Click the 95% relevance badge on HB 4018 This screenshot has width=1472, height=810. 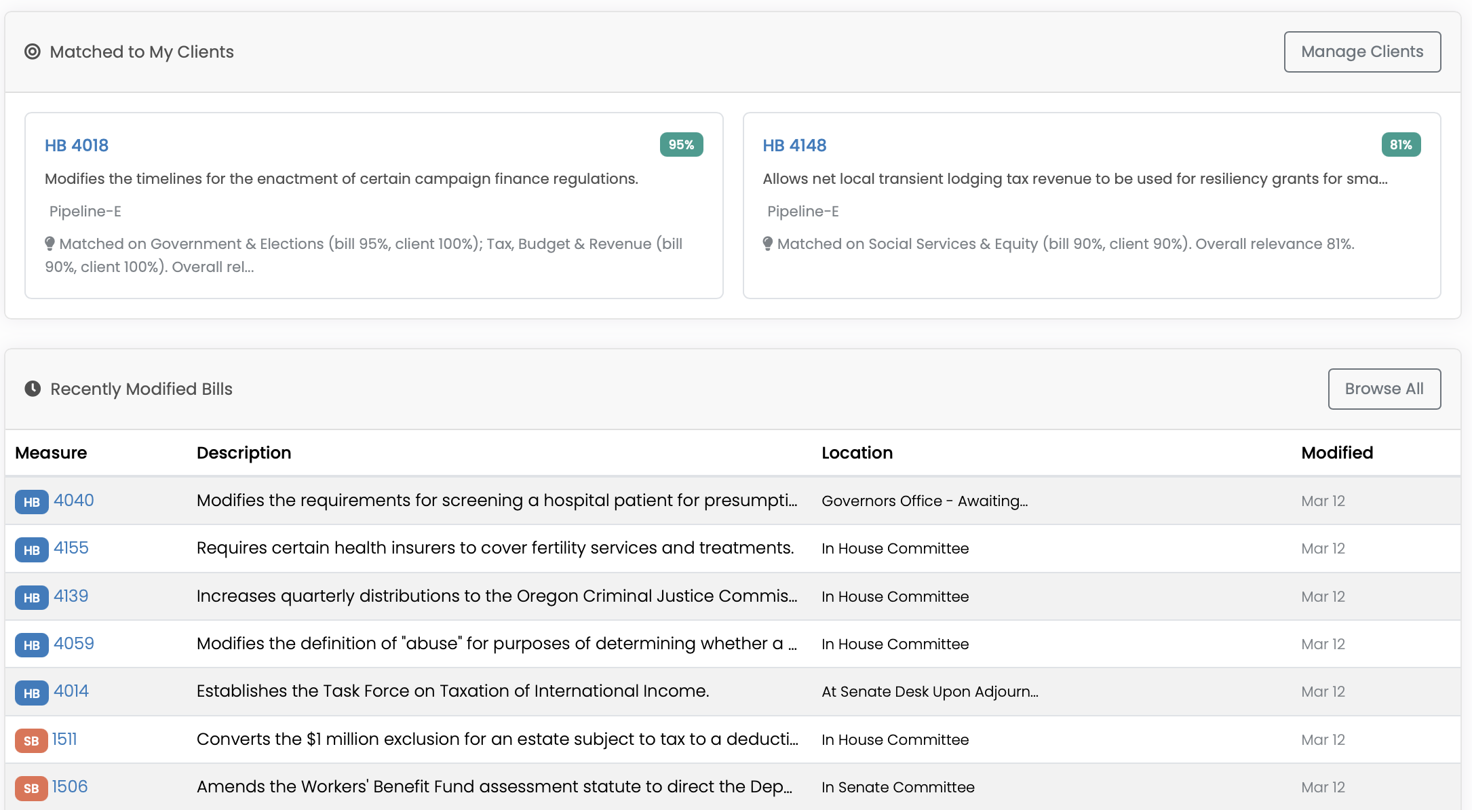(680, 144)
